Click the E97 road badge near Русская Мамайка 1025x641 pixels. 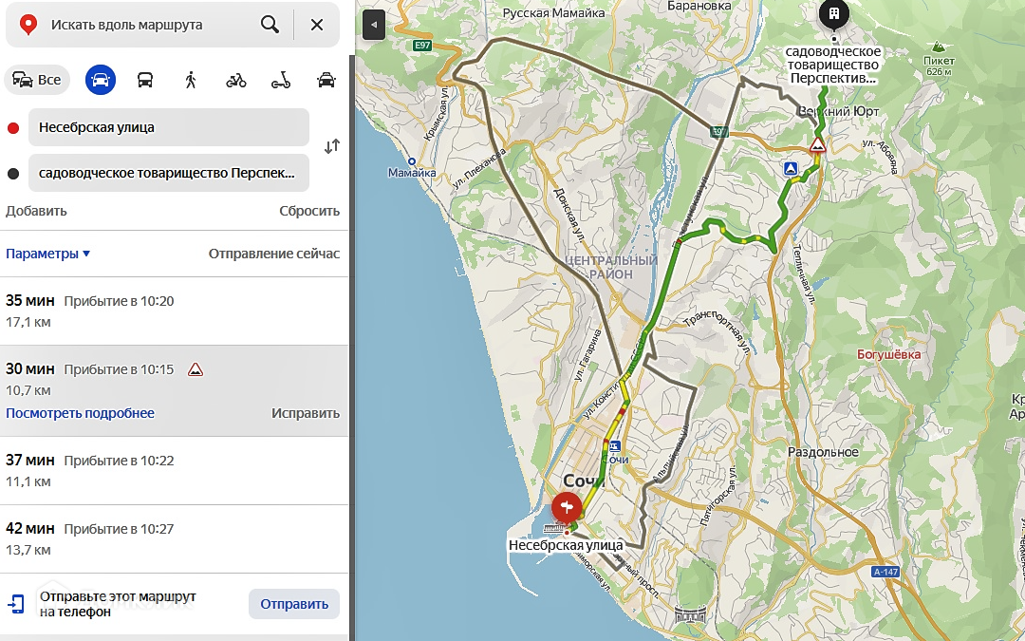pos(422,46)
